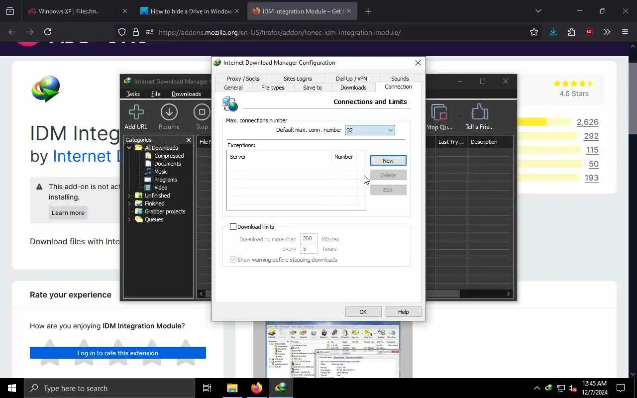Open the File menu in IDM

click(x=156, y=94)
